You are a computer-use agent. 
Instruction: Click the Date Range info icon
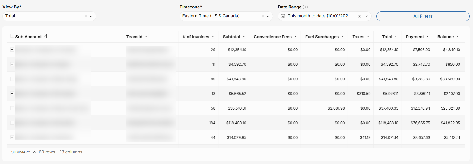coord(305,7)
